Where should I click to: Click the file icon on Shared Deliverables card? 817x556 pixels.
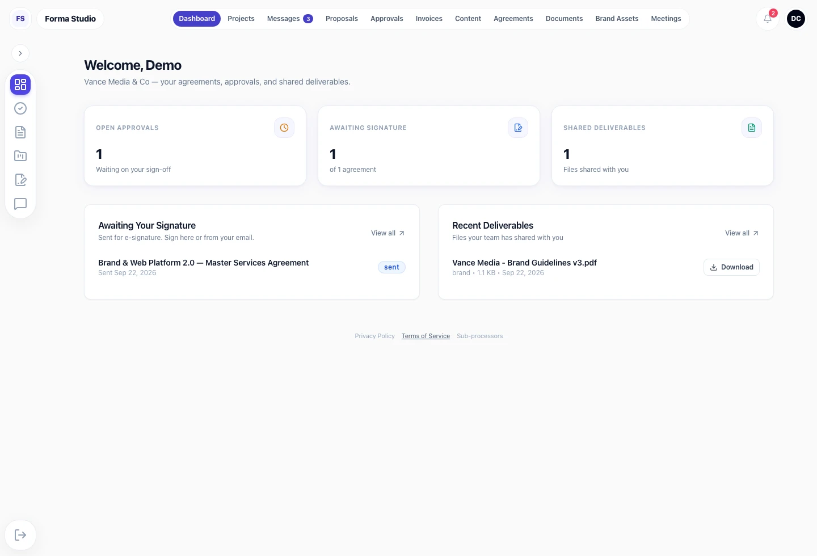(752, 128)
